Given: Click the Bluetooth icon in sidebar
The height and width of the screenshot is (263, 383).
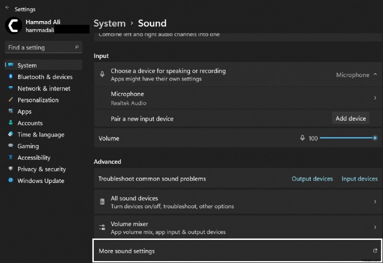Looking at the screenshot, I should [x=11, y=77].
